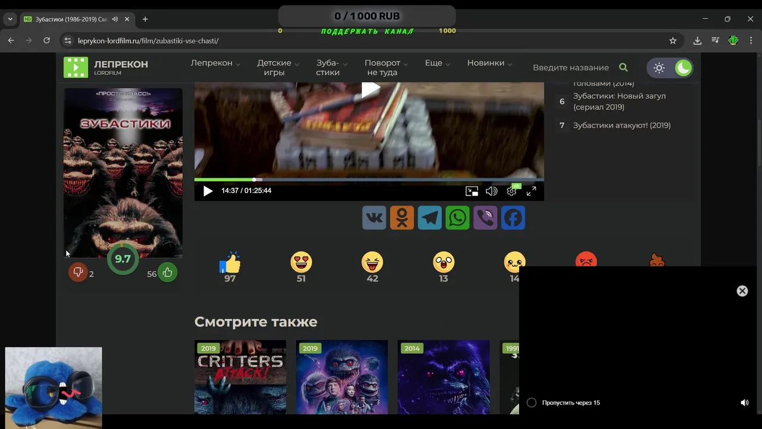Image resolution: width=762 pixels, height=429 pixels.
Task: Click the 9.7 rating circle
Action: pos(123,259)
